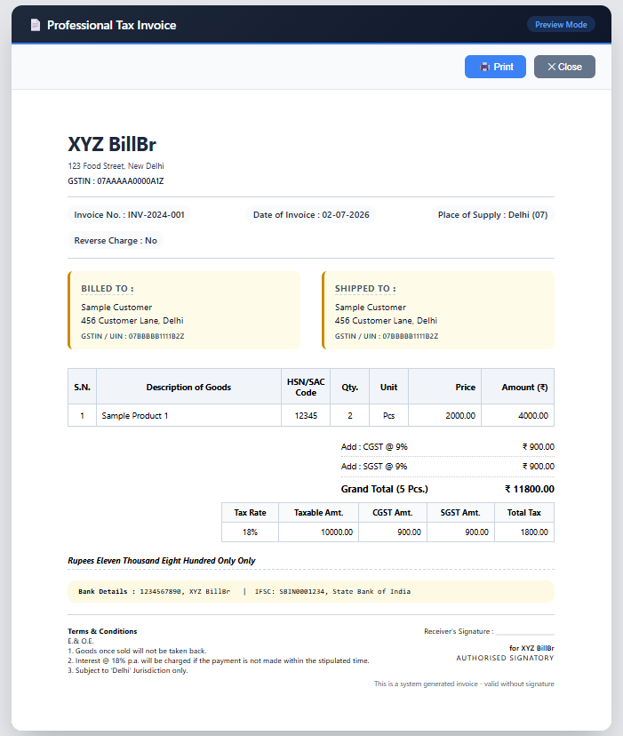Close the invoice preview

coord(564,67)
